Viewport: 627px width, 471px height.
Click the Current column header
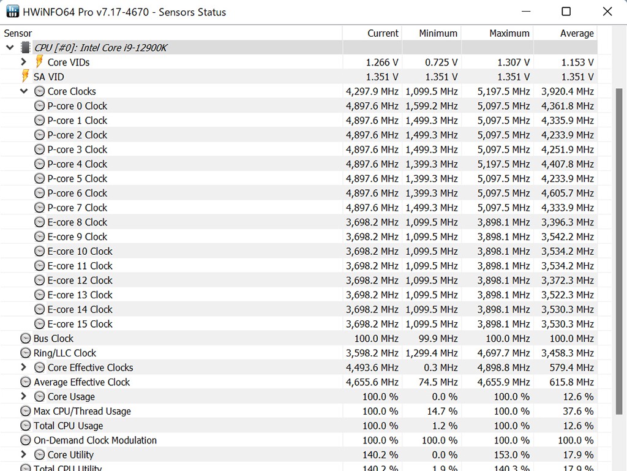383,34
